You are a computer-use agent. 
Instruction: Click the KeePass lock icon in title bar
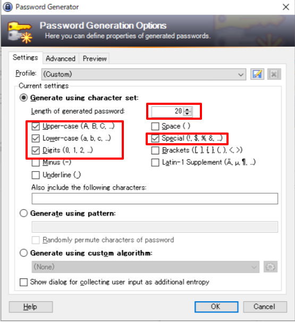(7, 7)
